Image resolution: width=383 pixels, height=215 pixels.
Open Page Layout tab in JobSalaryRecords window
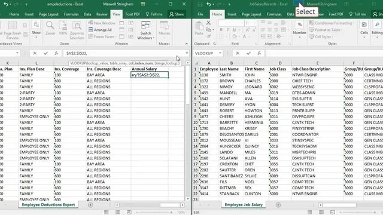tap(251, 14)
